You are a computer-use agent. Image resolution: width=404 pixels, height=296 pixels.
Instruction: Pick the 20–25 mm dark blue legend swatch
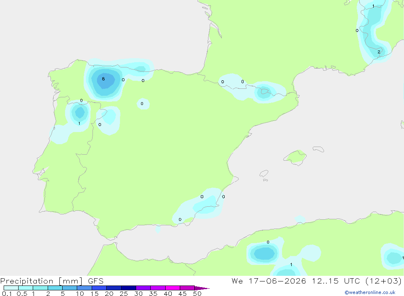114,288
